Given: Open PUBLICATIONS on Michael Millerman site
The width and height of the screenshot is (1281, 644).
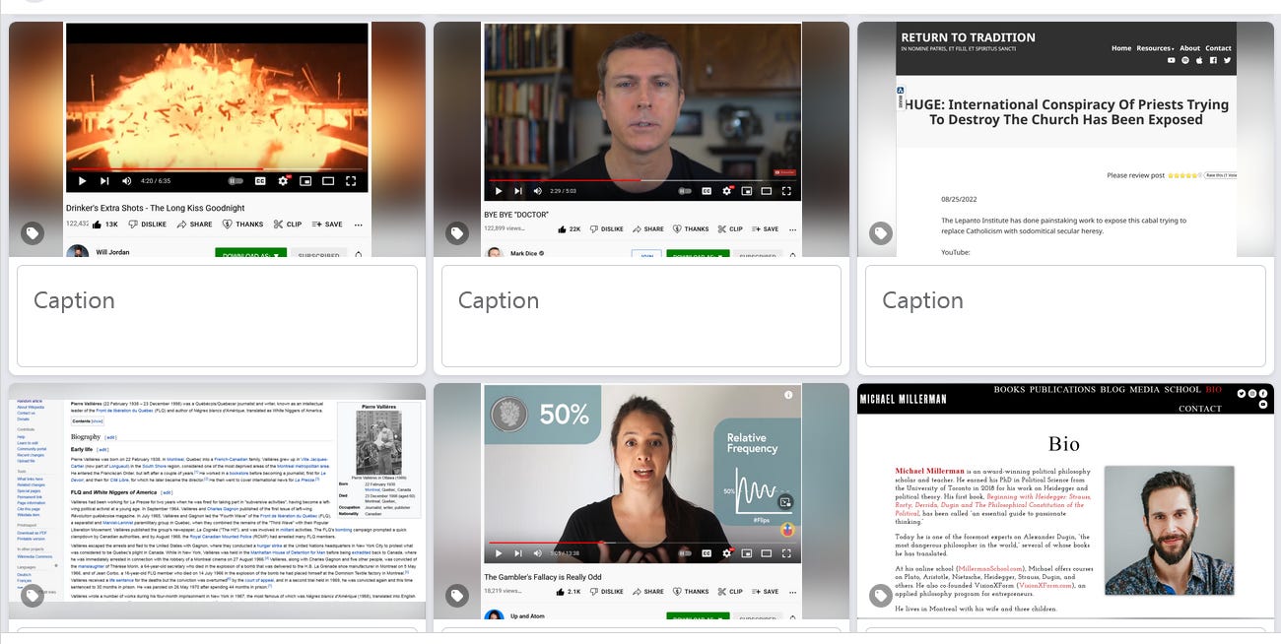Looking at the screenshot, I should click(x=1062, y=390).
